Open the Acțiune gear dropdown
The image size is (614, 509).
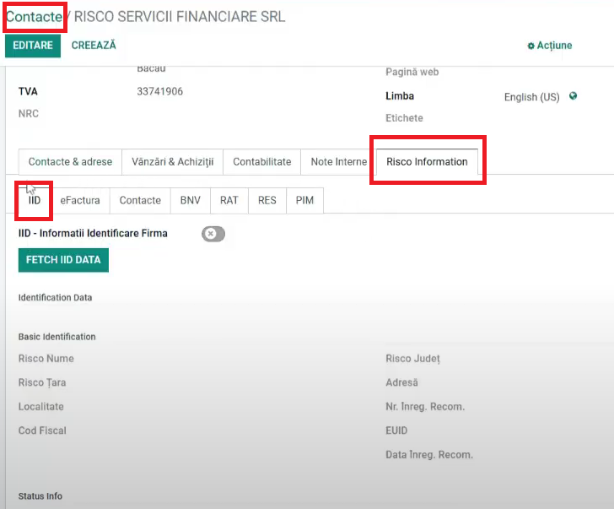coord(549,46)
